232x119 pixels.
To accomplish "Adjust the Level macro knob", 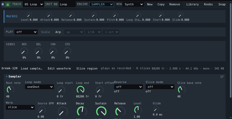I will [x=29, y=15].
